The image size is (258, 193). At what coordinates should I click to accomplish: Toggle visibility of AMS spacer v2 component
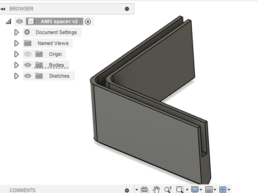20,21
